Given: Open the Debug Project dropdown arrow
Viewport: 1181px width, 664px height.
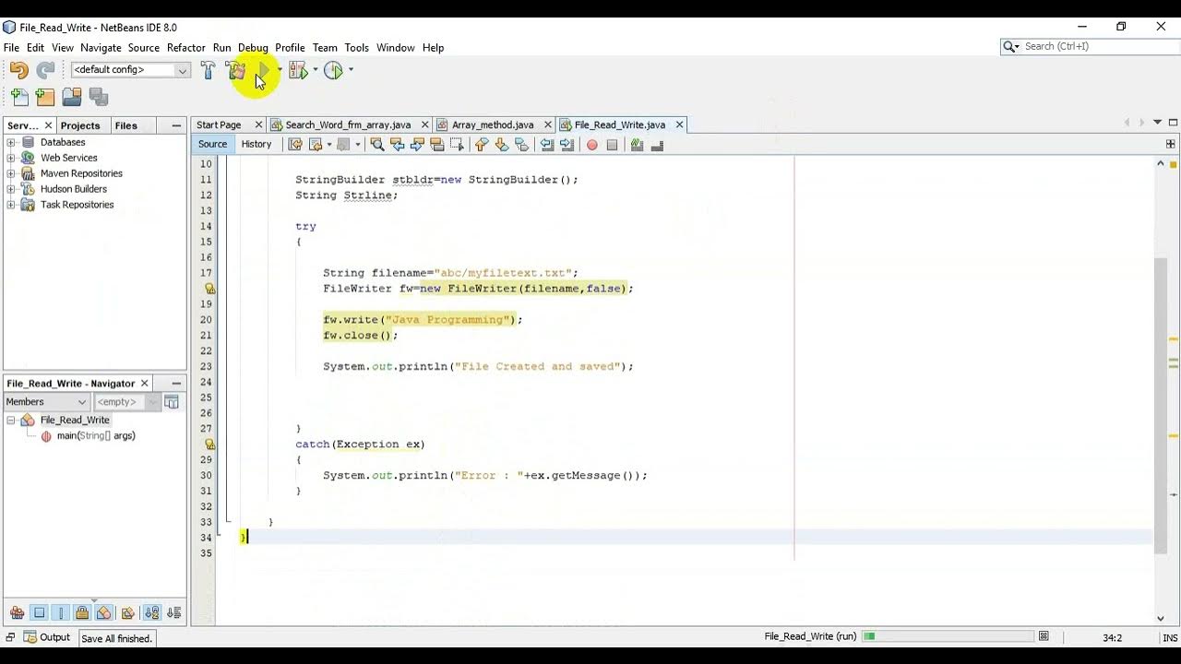Looking at the screenshot, I should (315, 70).
